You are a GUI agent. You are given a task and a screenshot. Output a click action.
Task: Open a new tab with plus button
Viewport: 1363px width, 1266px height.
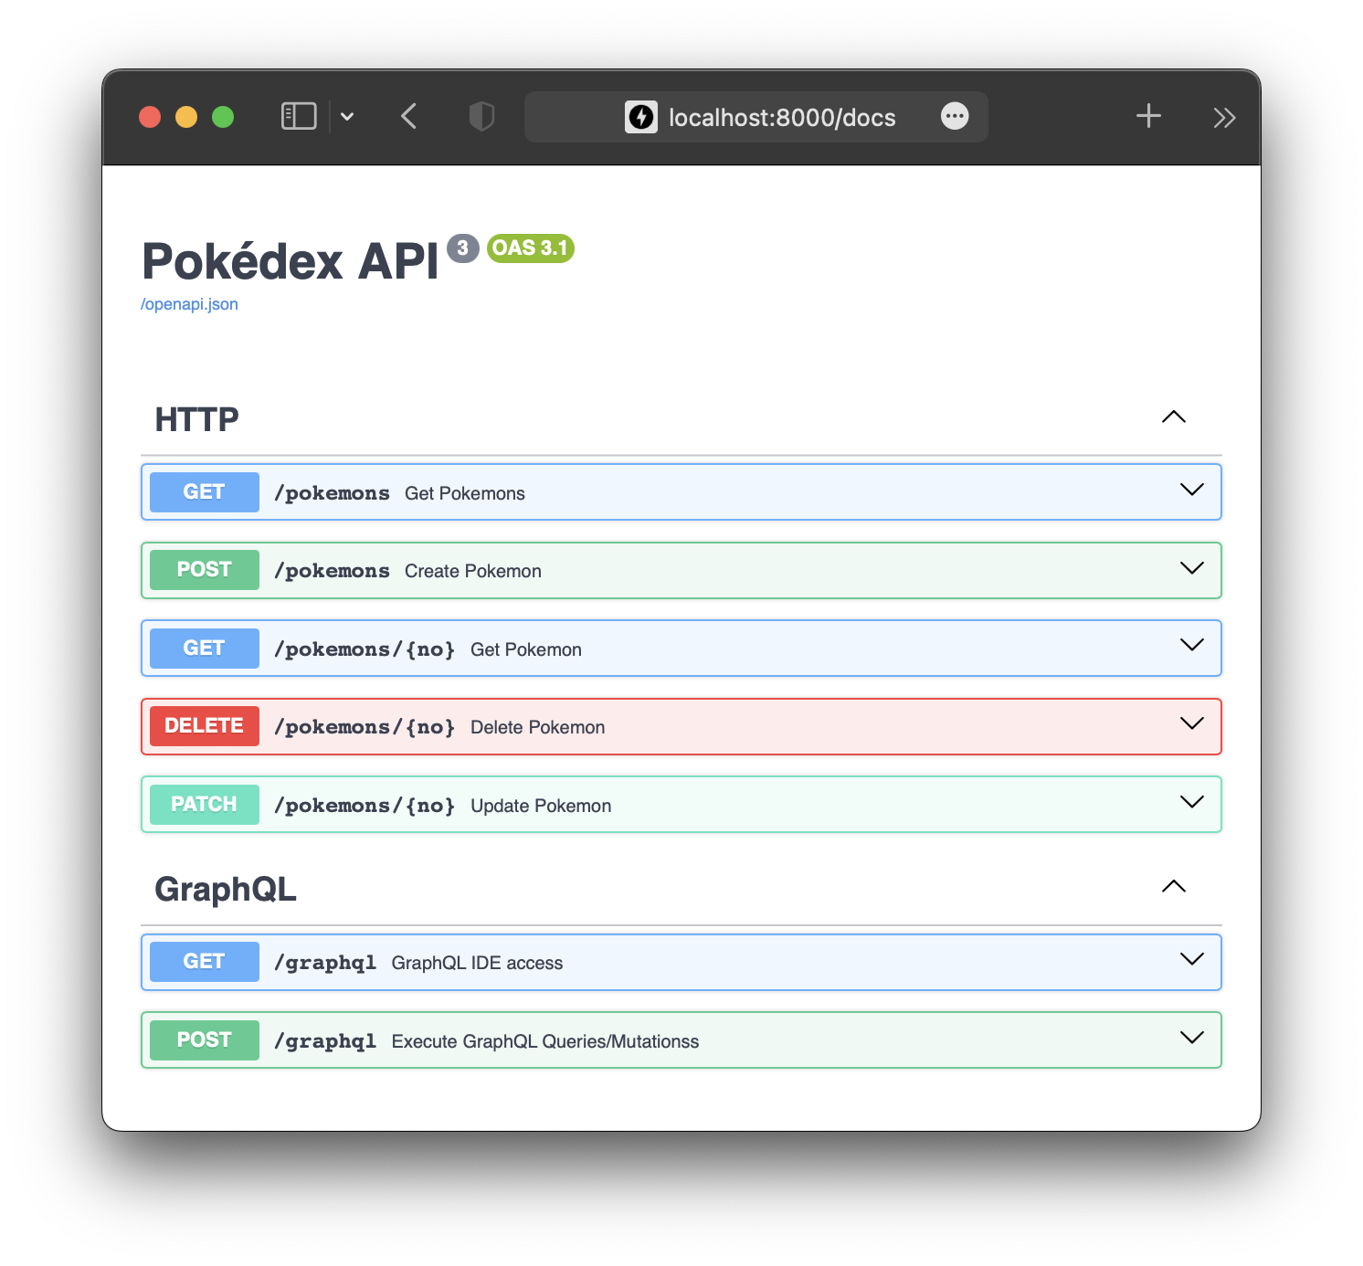(1148, 116)
